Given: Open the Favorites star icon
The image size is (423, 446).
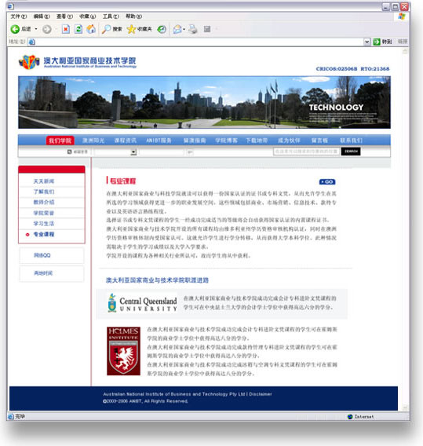Looking at the screenshot, I should [131, 29].
